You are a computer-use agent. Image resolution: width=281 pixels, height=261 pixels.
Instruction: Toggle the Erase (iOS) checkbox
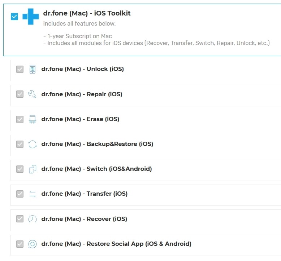20,119
